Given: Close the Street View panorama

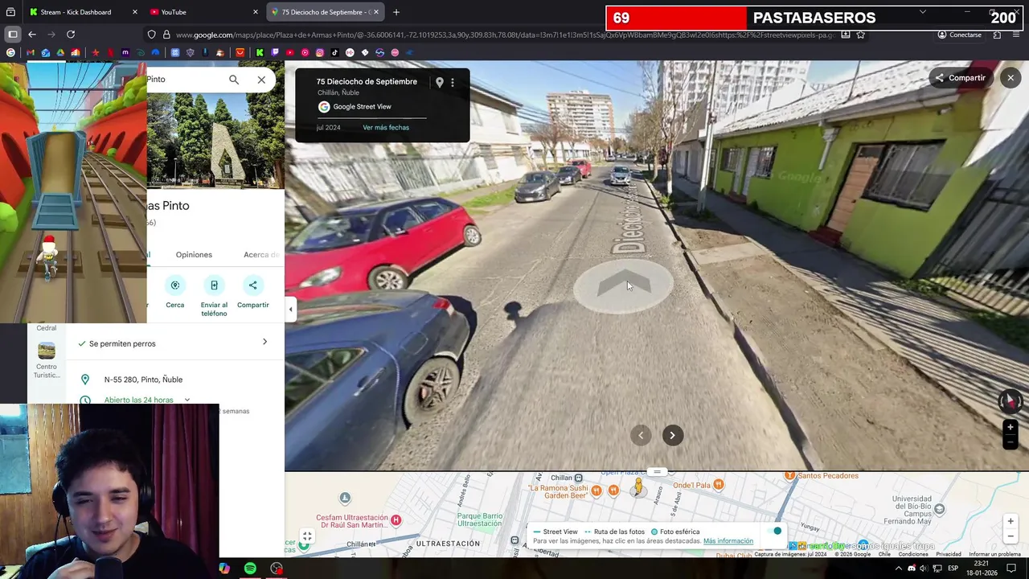Looking at the screenshot, I should click(x=1011, y=78).
